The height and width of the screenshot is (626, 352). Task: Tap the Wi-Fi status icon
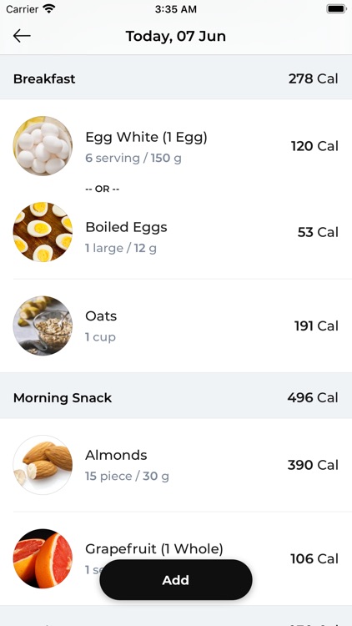click(x=48, y=9)
